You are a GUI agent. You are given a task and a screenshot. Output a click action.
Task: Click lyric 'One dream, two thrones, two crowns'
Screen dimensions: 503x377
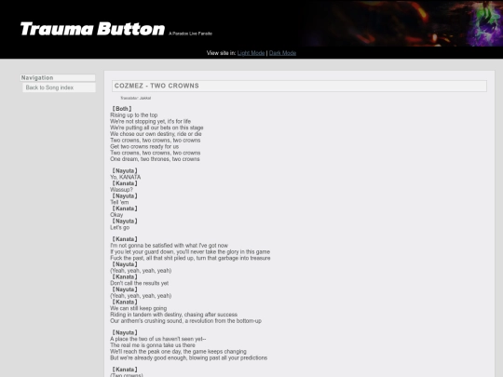[155, 159]
